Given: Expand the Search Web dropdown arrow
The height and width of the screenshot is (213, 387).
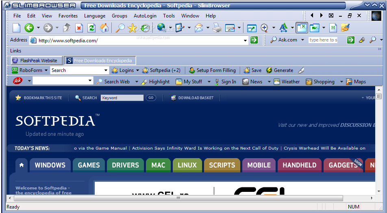Looking at the screenshot, I should [137, 82].
